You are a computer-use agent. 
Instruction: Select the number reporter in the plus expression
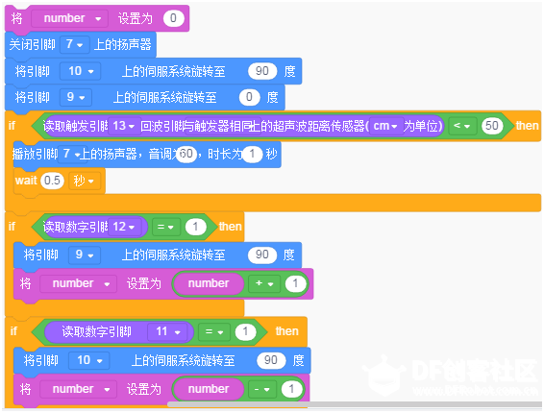(x=209, y=283)
